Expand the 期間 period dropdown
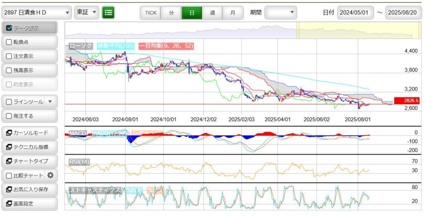 [281, 12]
